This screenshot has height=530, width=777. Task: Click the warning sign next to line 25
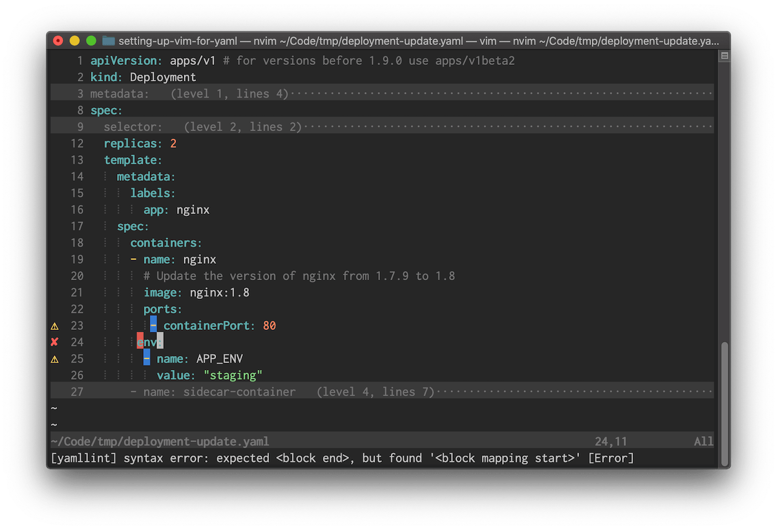coord(54,358)
